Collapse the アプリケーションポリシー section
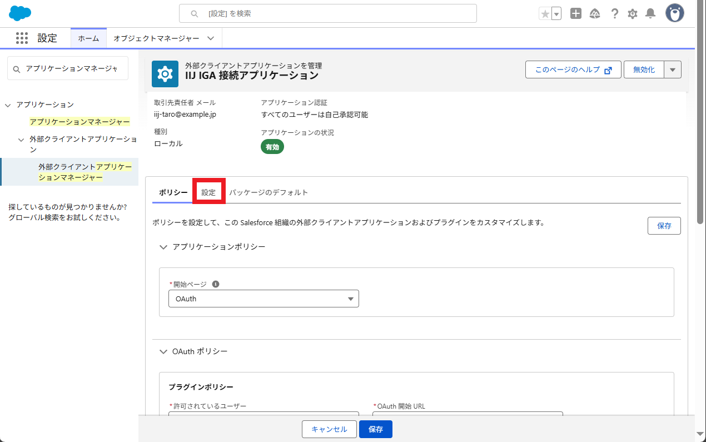 pos(163,247)
